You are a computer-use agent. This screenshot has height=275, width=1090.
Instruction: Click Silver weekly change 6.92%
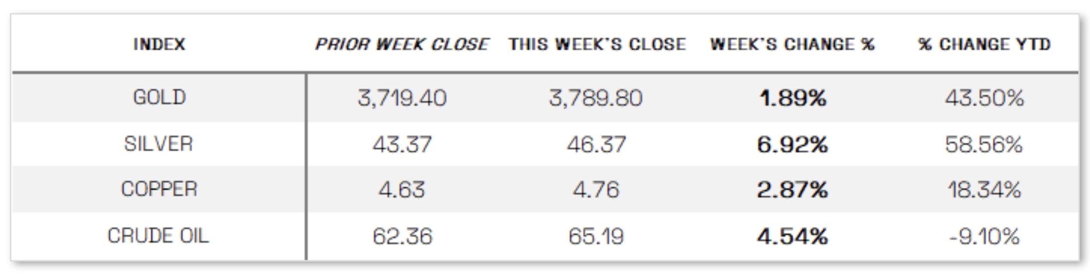(x=792, y=144)
